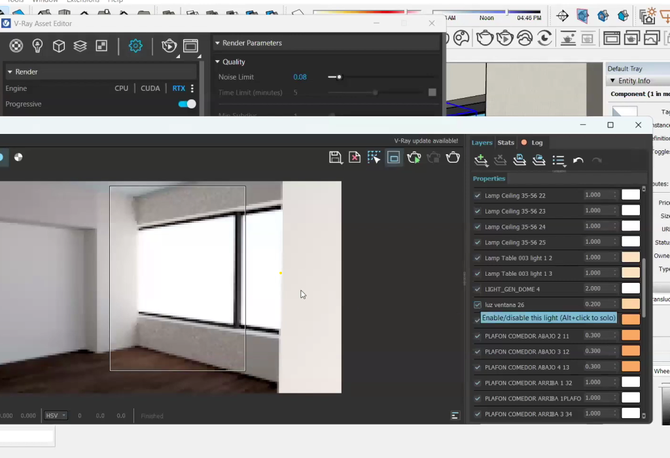This screenshot has width=670, height=458.
Task: Toggle region render button in frame buffer
Action: point(393,157)
